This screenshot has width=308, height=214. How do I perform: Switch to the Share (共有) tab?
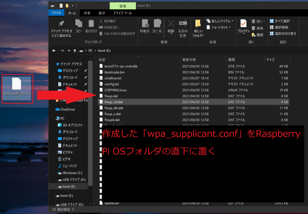[x=87, y=13]
